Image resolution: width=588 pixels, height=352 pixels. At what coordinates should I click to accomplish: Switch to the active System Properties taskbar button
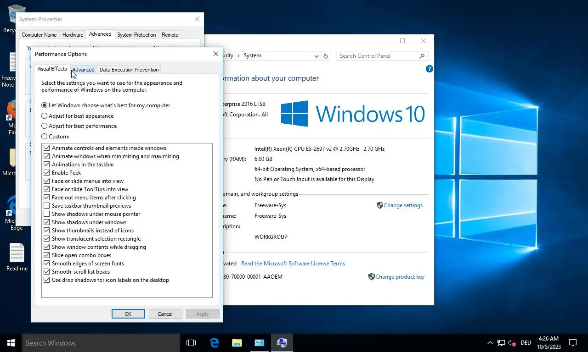click(x=282, y=343)
